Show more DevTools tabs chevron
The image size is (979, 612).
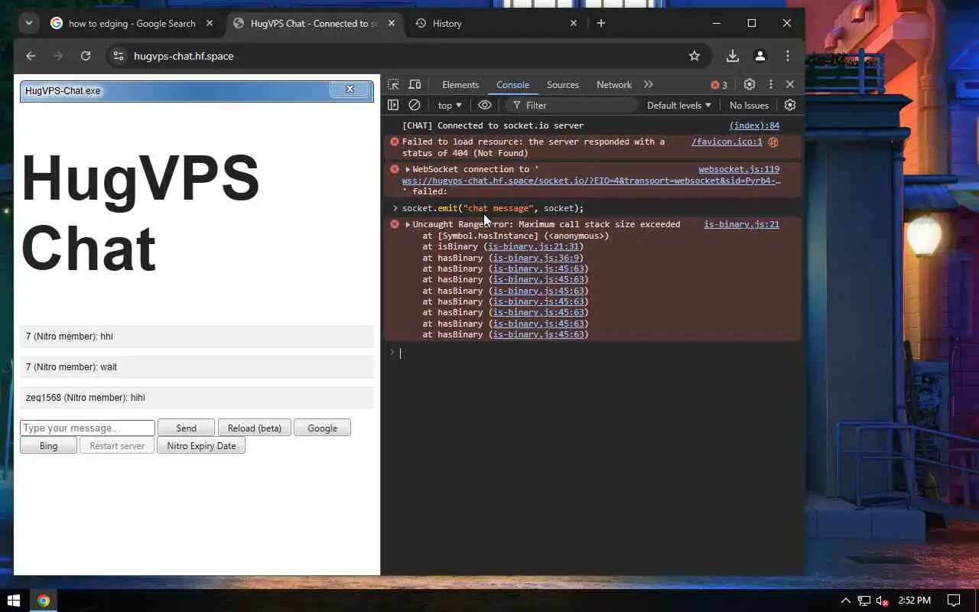click(x=649, y=85)
